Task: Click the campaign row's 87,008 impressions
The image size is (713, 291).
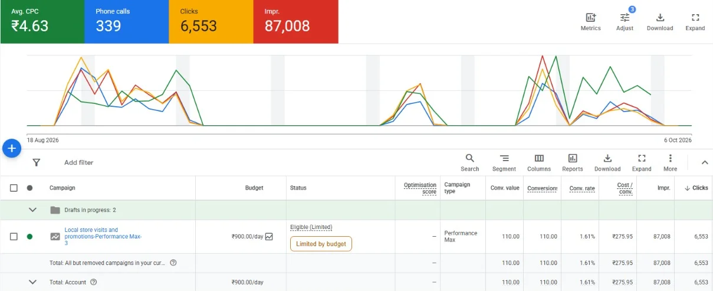Action: point(661,237)
